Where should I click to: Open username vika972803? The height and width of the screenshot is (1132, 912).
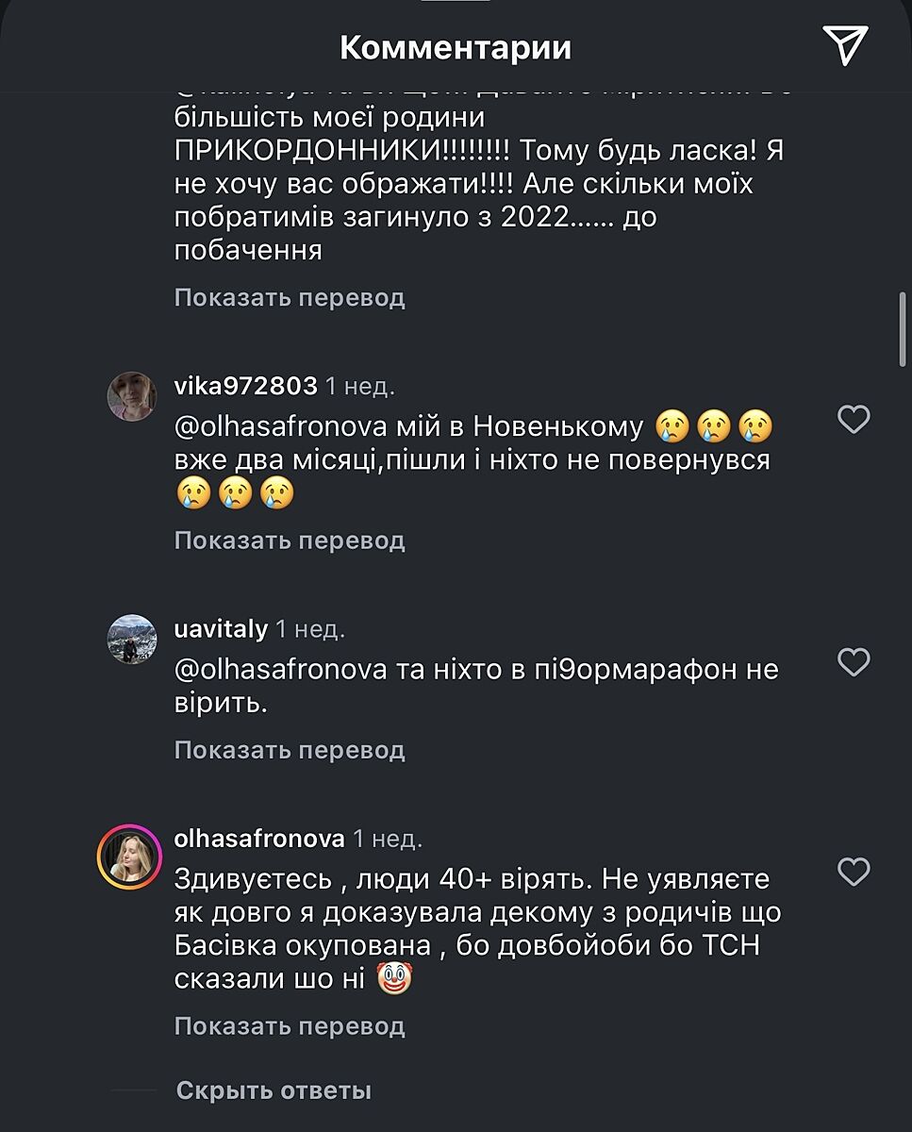click(x=246, y=385)
